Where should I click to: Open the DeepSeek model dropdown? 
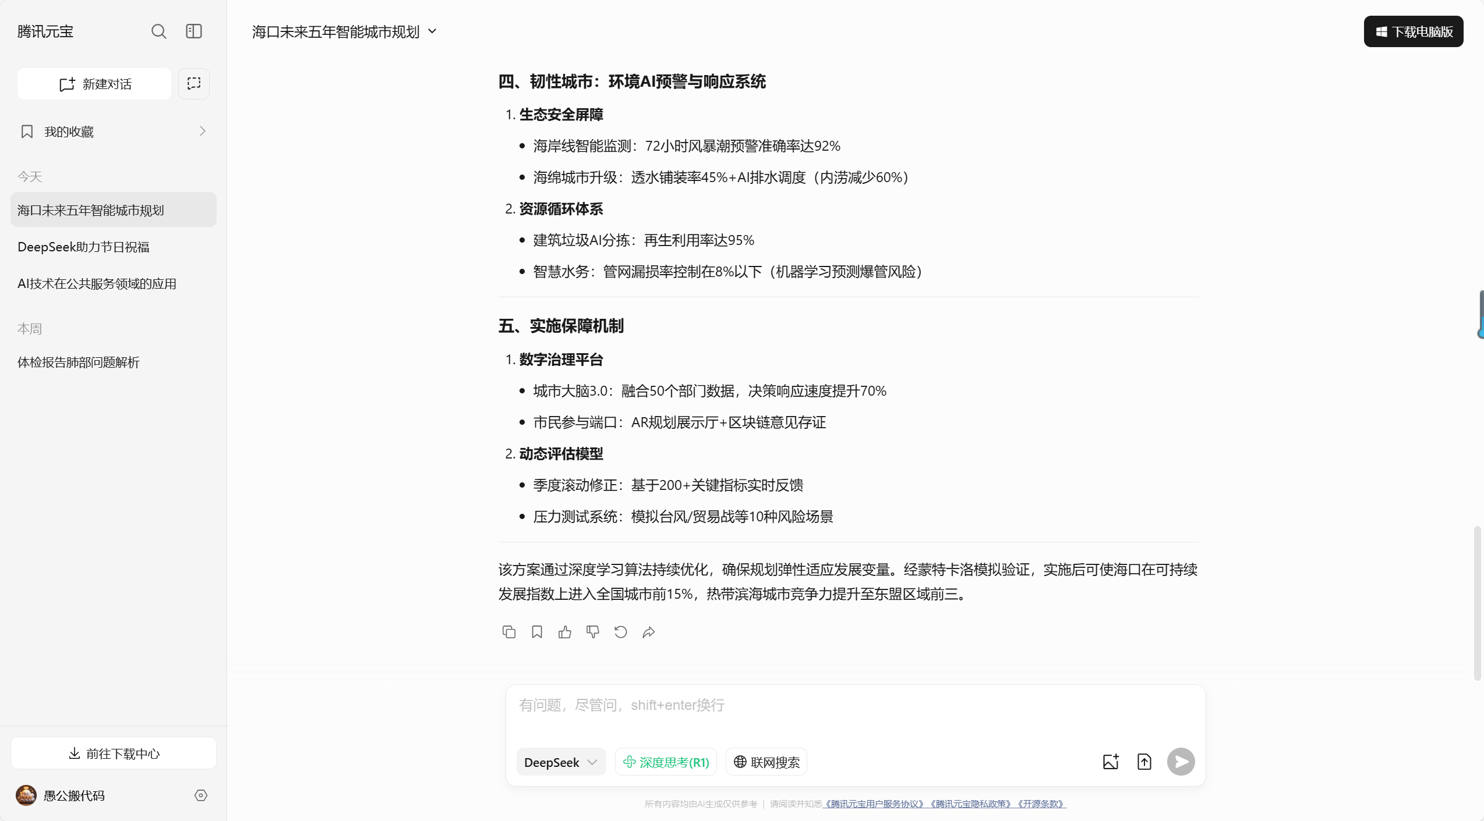coord(560,762)
